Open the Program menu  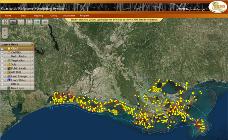coord(84,16)
